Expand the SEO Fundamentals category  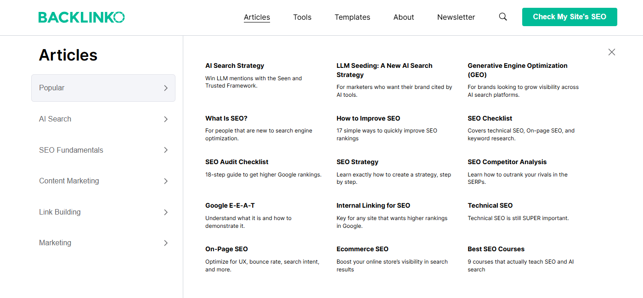click(166, 149)
